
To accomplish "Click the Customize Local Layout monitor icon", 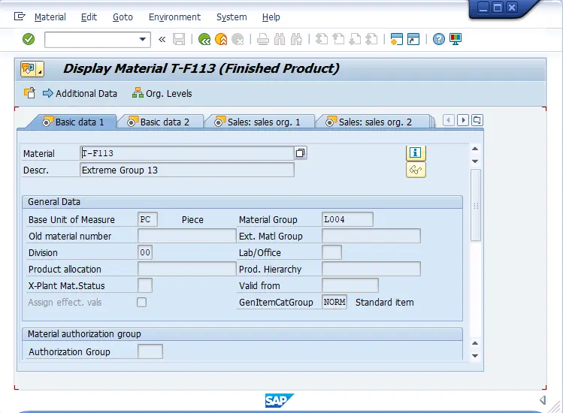I will [456, 39].
